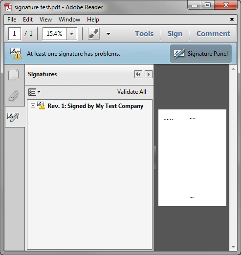Screen dimensions: 241x255
Task: Open the Help menu
Action: click(x=93, y=20)
